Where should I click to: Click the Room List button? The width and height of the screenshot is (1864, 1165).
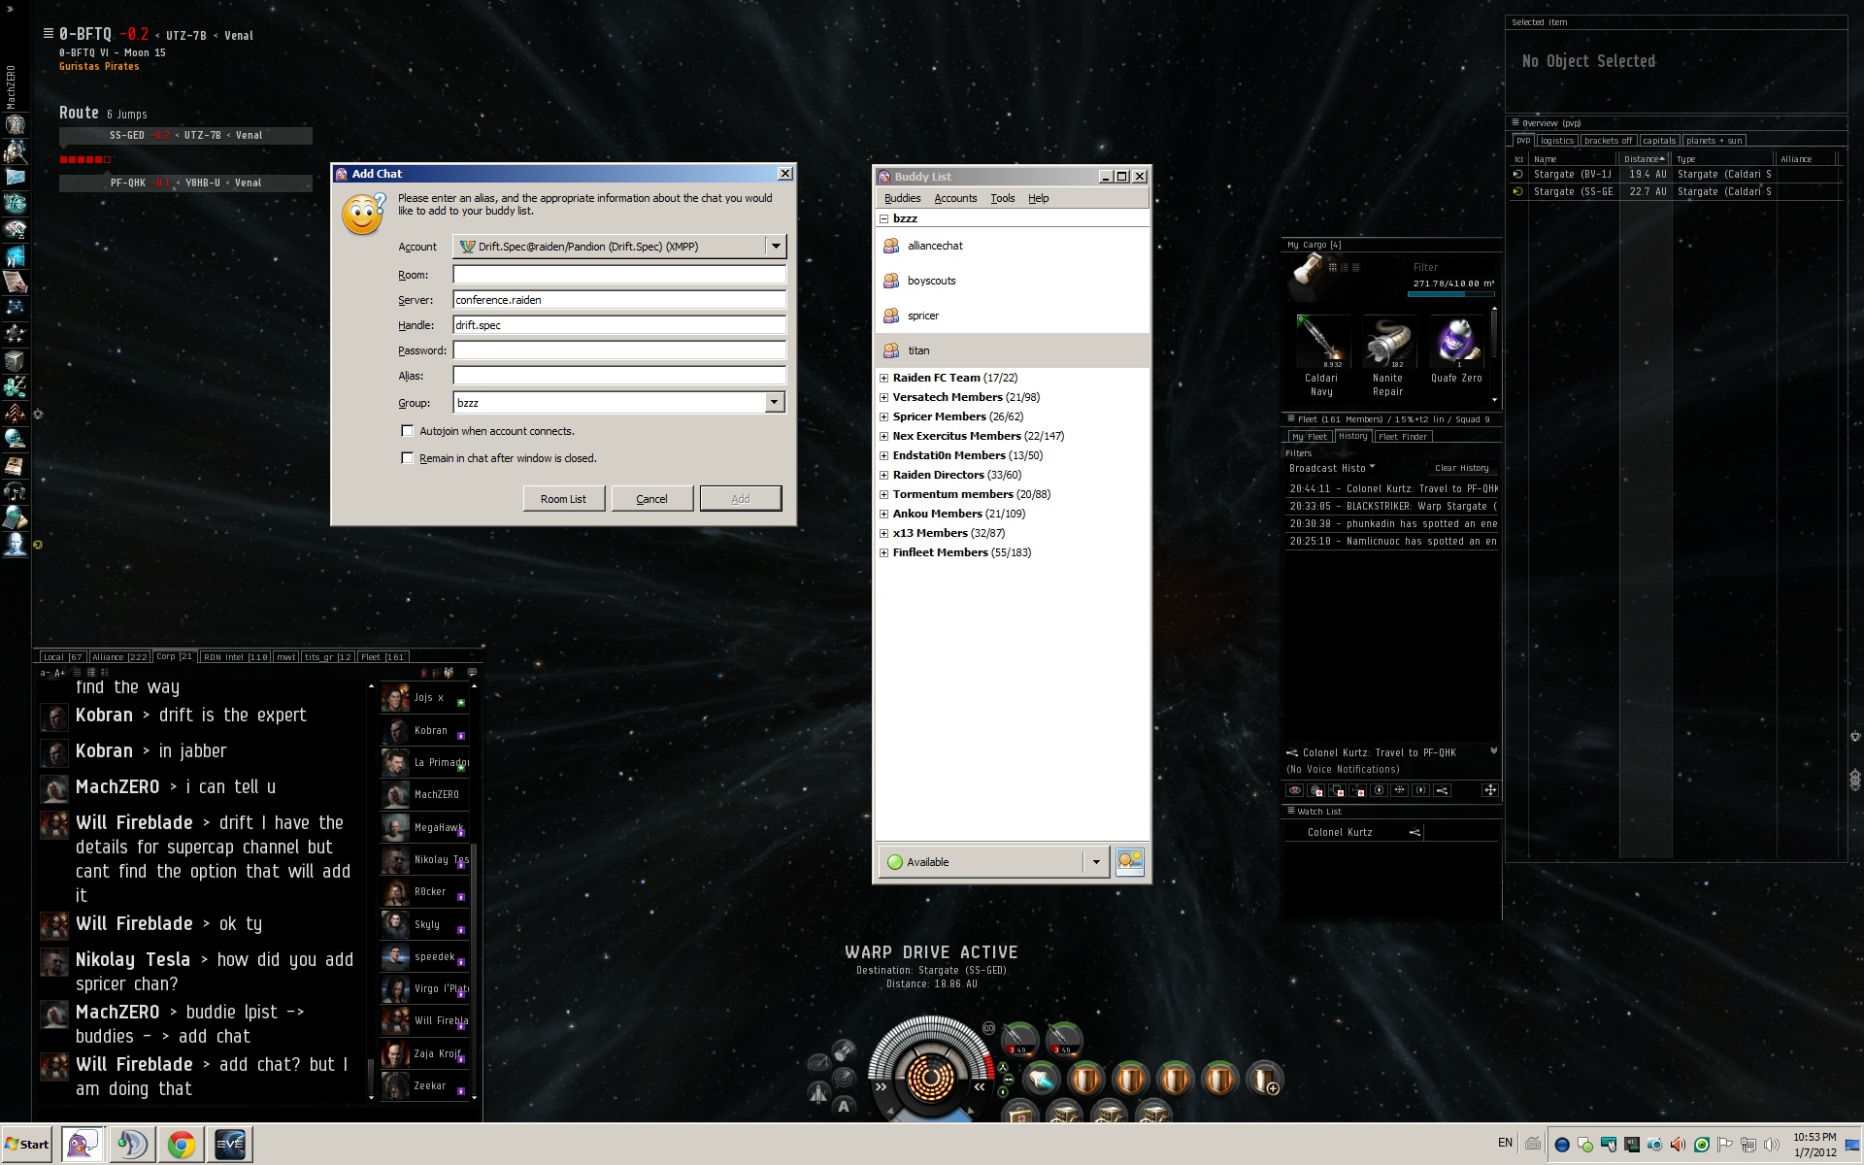pos(563,499)
